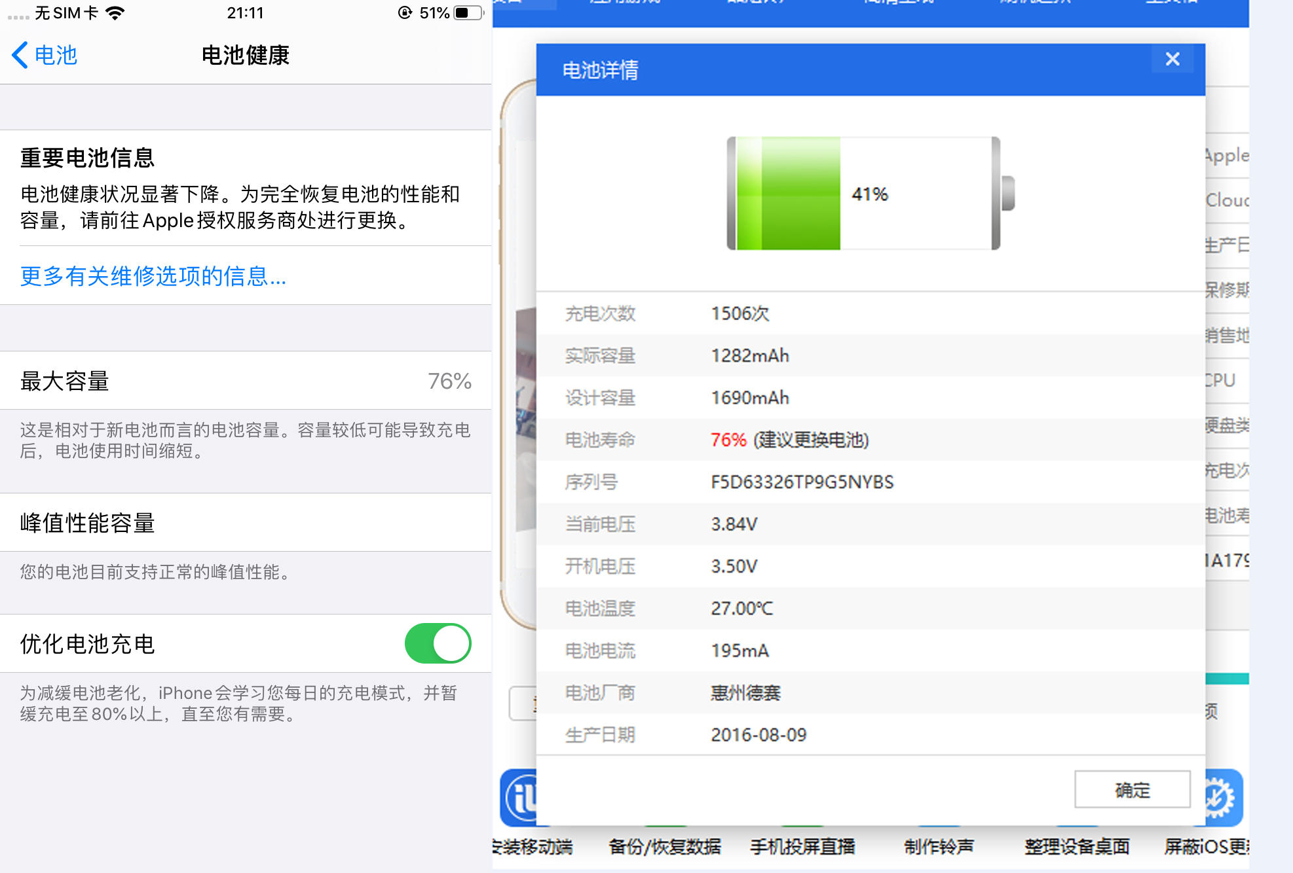
Task: Click the 确定 button
Action: tap(1133, 790)
